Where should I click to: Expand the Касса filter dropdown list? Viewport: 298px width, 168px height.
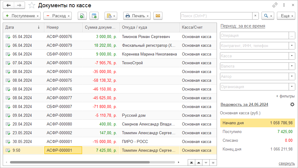click(x=292, y=56)
